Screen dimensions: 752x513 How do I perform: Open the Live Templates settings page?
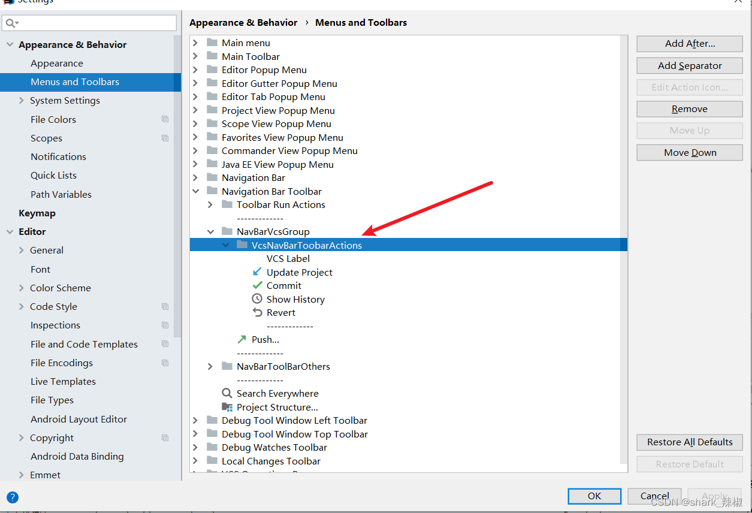pyautogui.click(x=64, y=381)
